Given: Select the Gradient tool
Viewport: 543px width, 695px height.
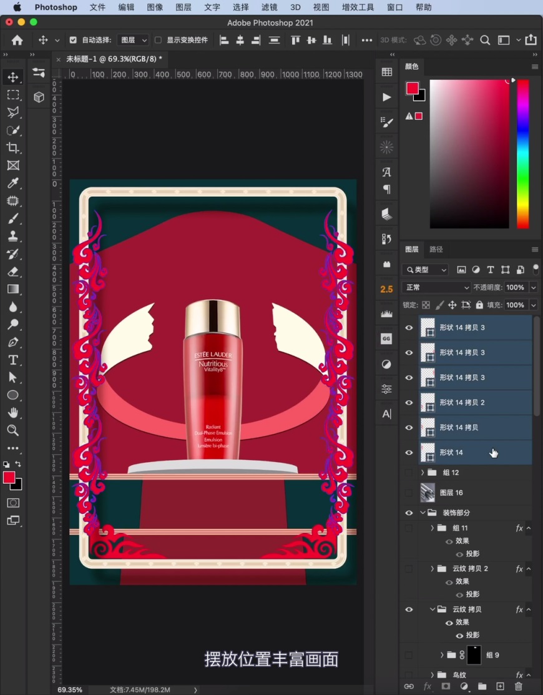Looking at the screenshot, I should (x=13, y=289).
